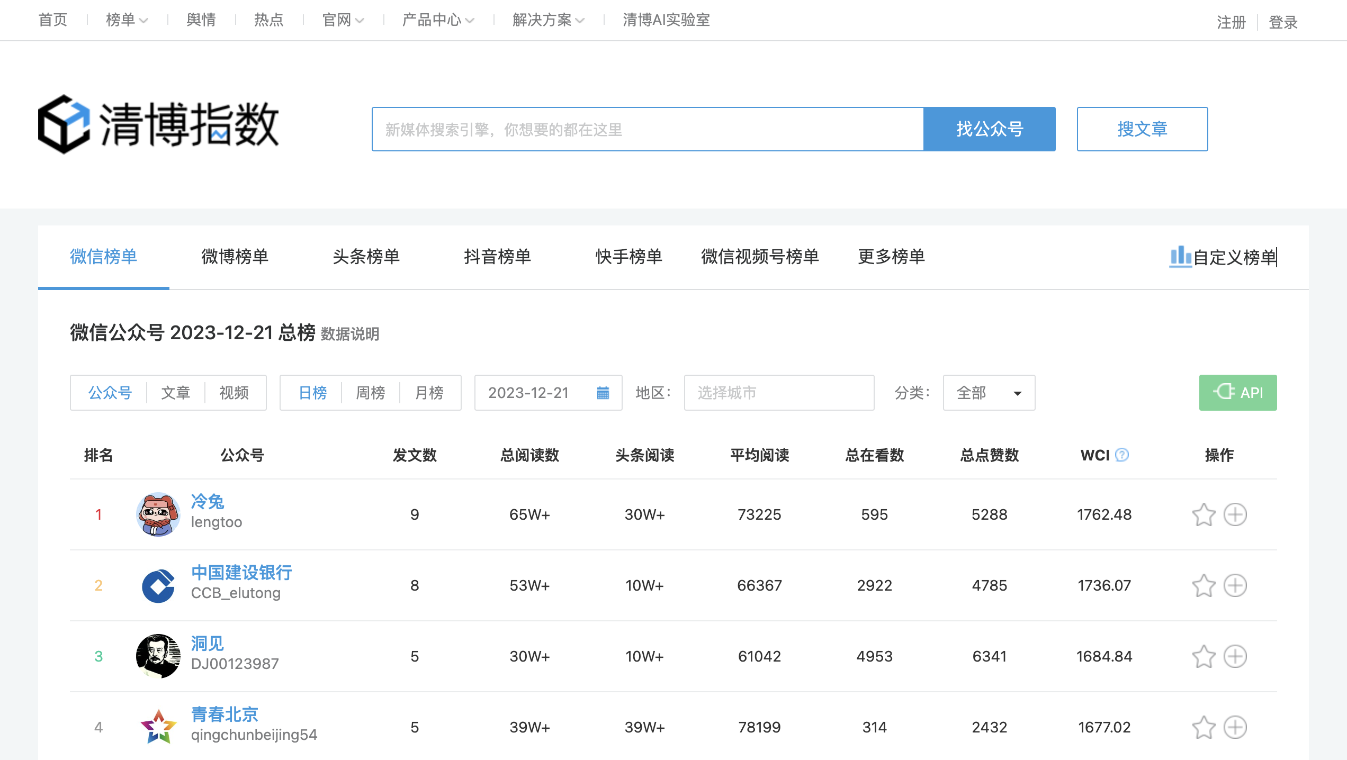The image size is (1347, 760).
Task: Switch ranking period to 月榜
Action: 429,393
